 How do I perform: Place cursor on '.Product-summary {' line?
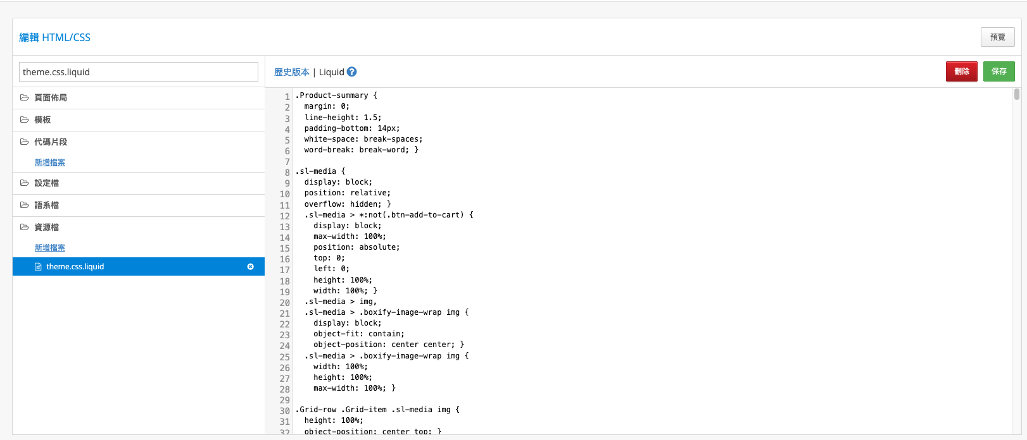(336, 95)
